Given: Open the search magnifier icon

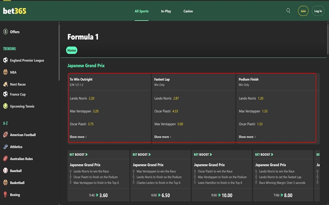Looking at the screenshot, I should coord(288,11).
